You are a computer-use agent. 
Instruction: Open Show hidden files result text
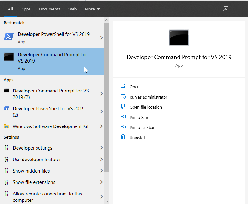(31, 171)
